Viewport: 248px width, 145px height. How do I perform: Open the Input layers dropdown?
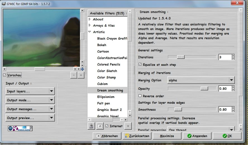click(30, 91)
